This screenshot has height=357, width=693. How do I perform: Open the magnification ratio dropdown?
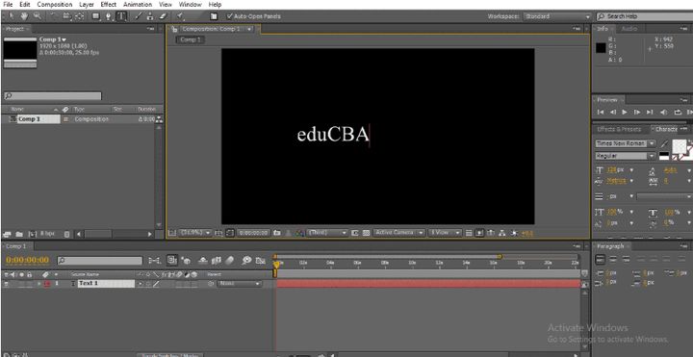(x=194, y=233)
